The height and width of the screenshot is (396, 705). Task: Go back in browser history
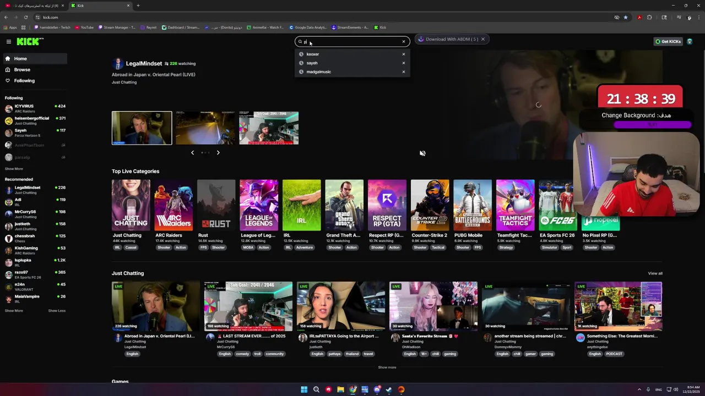(x=6, y=17)
